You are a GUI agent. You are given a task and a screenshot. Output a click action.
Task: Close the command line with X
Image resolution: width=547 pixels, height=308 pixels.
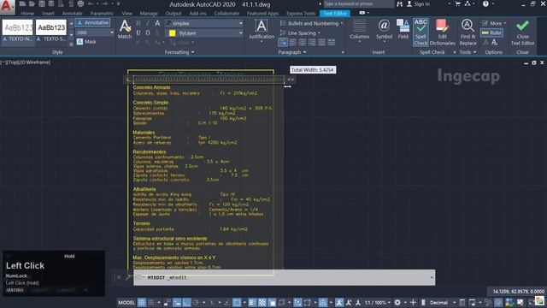(119, 277)
